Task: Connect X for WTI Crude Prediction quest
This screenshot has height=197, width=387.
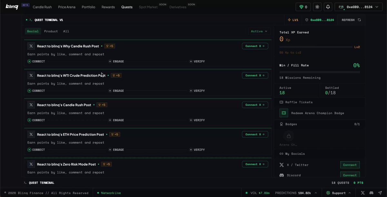Action: [255, 75]
